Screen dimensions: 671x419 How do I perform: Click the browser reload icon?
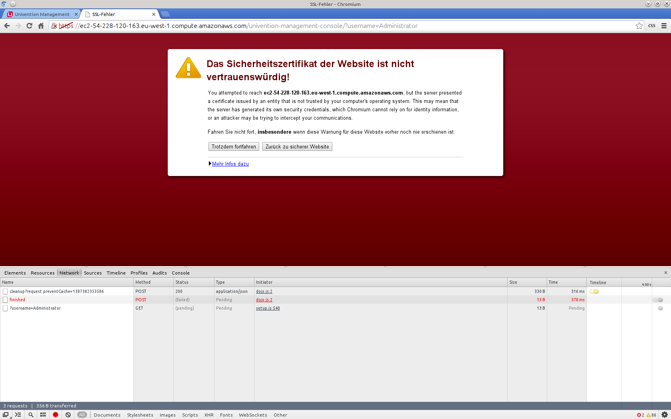click(29, 26)
